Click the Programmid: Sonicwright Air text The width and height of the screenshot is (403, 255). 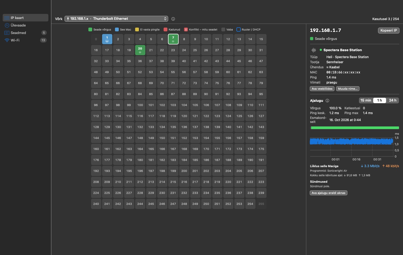329,171
